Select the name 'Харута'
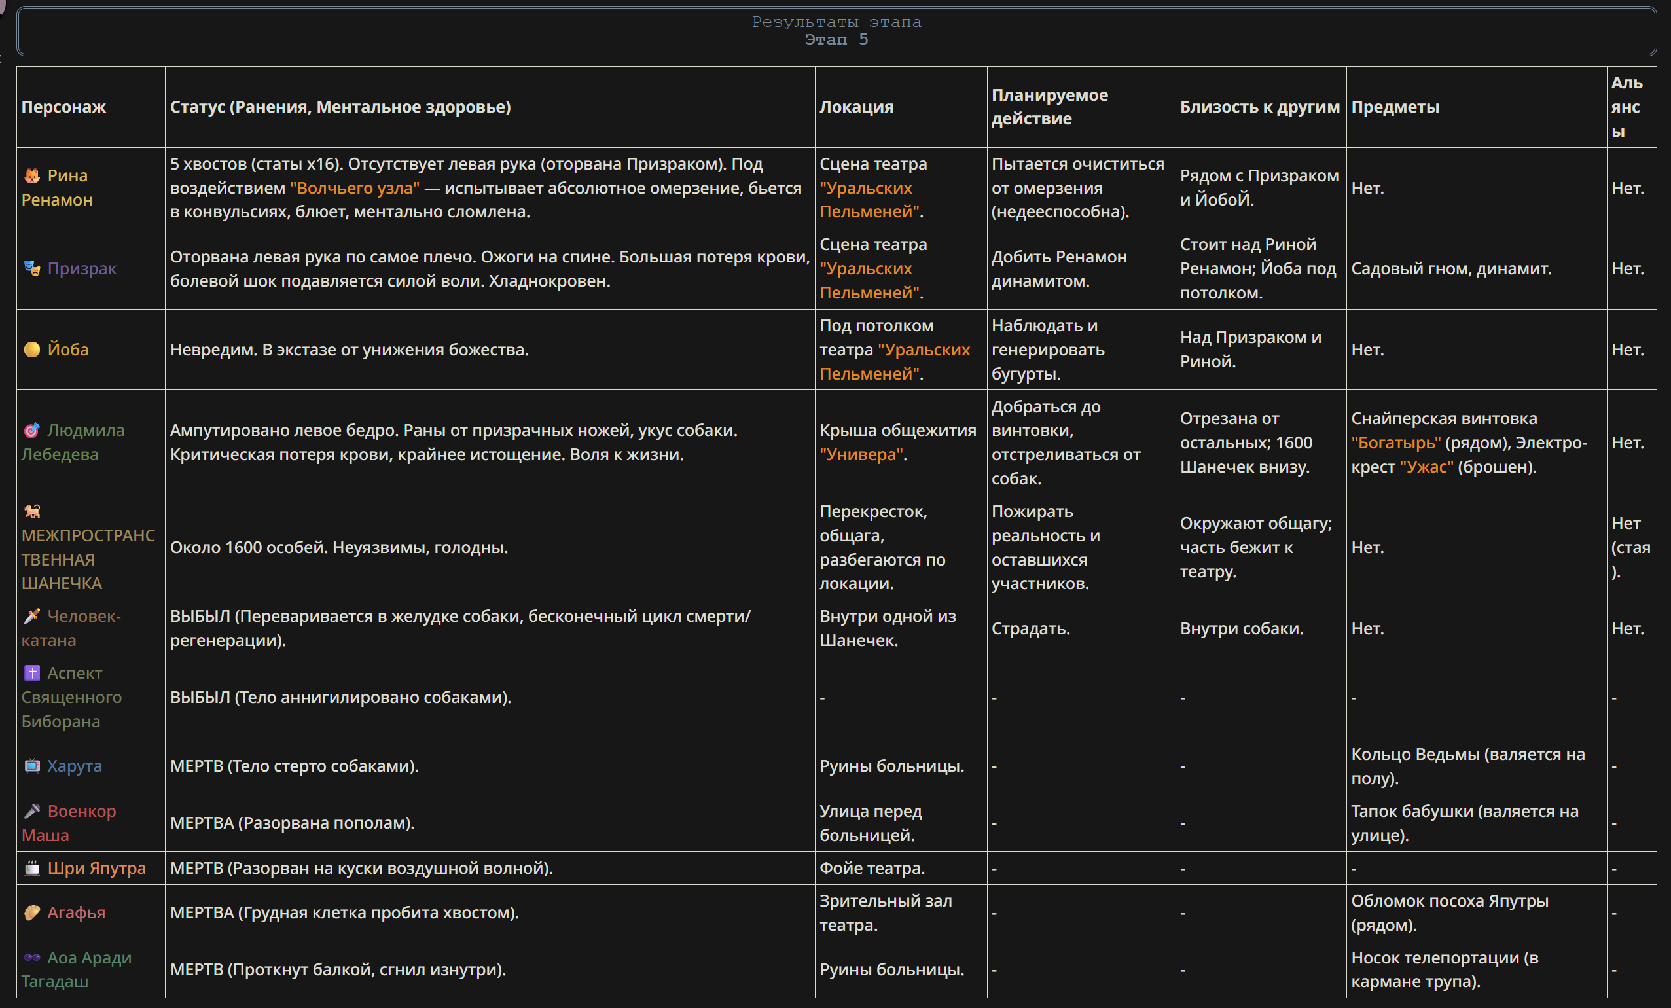Viewport: 1671px width, 1008px height. (x=75, y=766)
